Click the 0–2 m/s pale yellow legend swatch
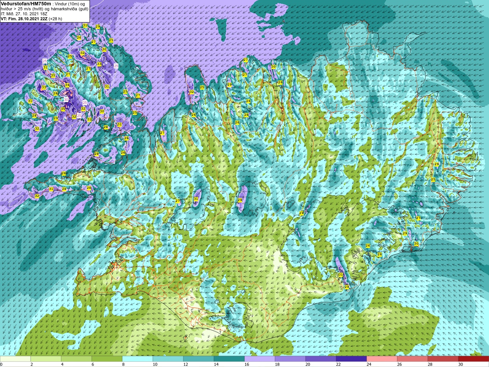The width and height of the screenshot is (489, 367). pos(15,359)
